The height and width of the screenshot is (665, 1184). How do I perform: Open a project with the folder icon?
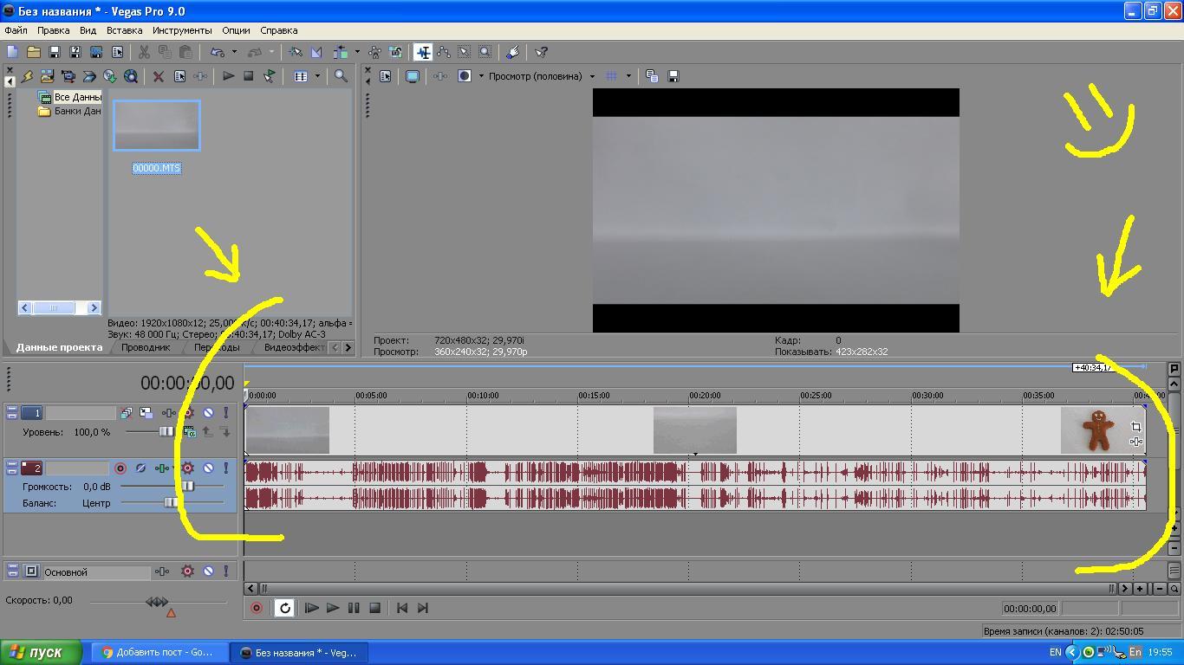(34, 53)
